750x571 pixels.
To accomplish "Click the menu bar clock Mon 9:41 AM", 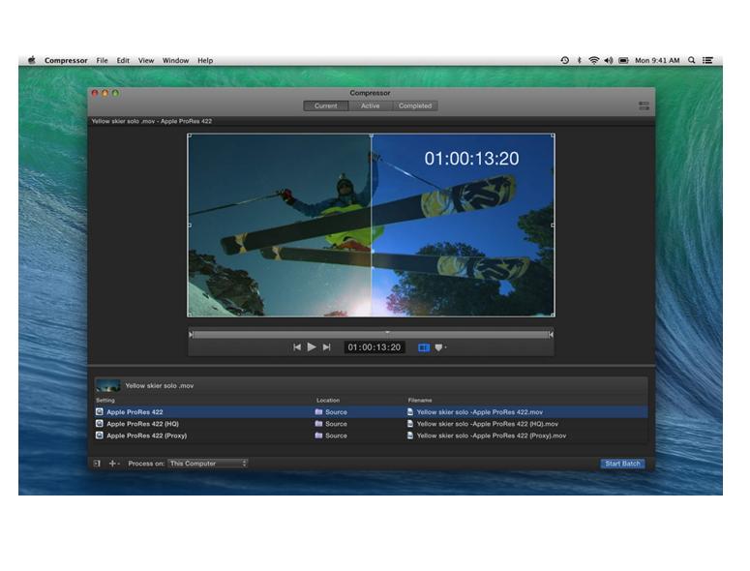I will 657,60.
